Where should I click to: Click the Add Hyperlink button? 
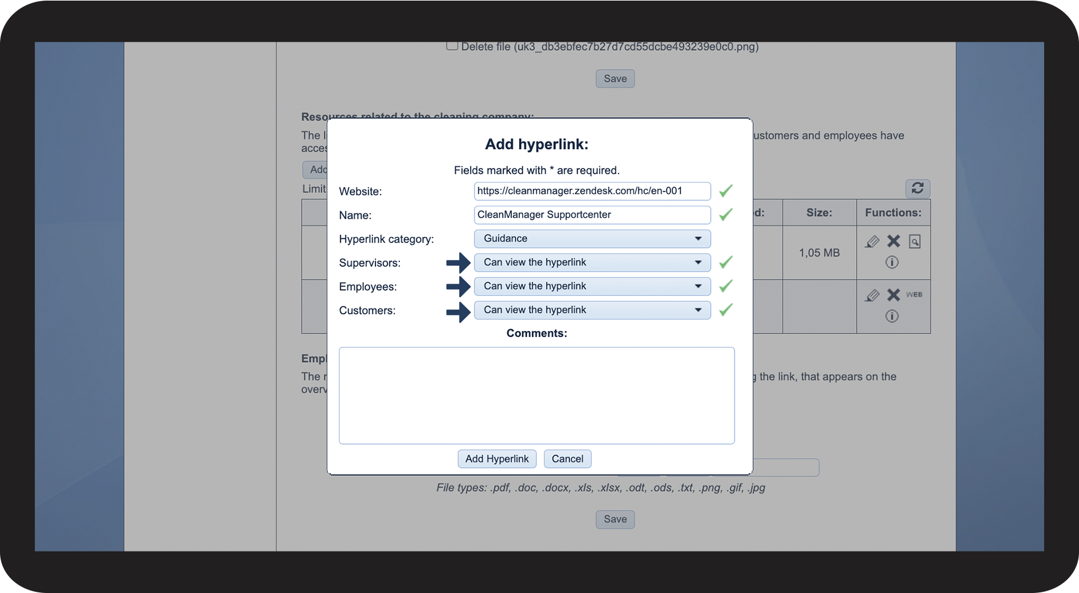click(x=496, y=459)
